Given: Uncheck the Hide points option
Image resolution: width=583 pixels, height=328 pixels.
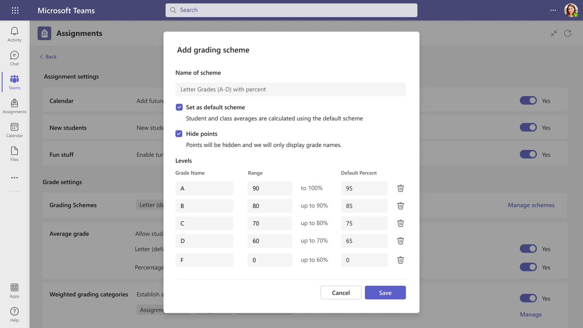Looking at the screenshot, I should (179, 134).
